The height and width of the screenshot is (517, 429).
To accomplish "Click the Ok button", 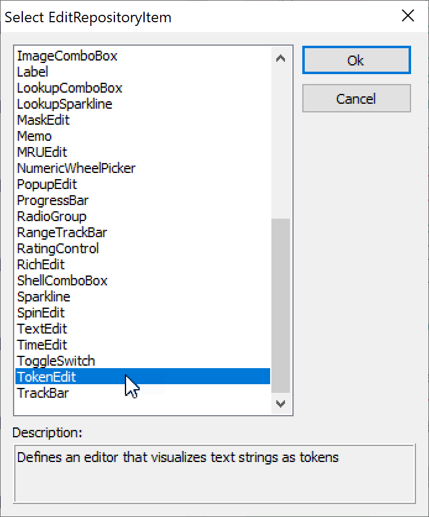I will coord(356,61).
